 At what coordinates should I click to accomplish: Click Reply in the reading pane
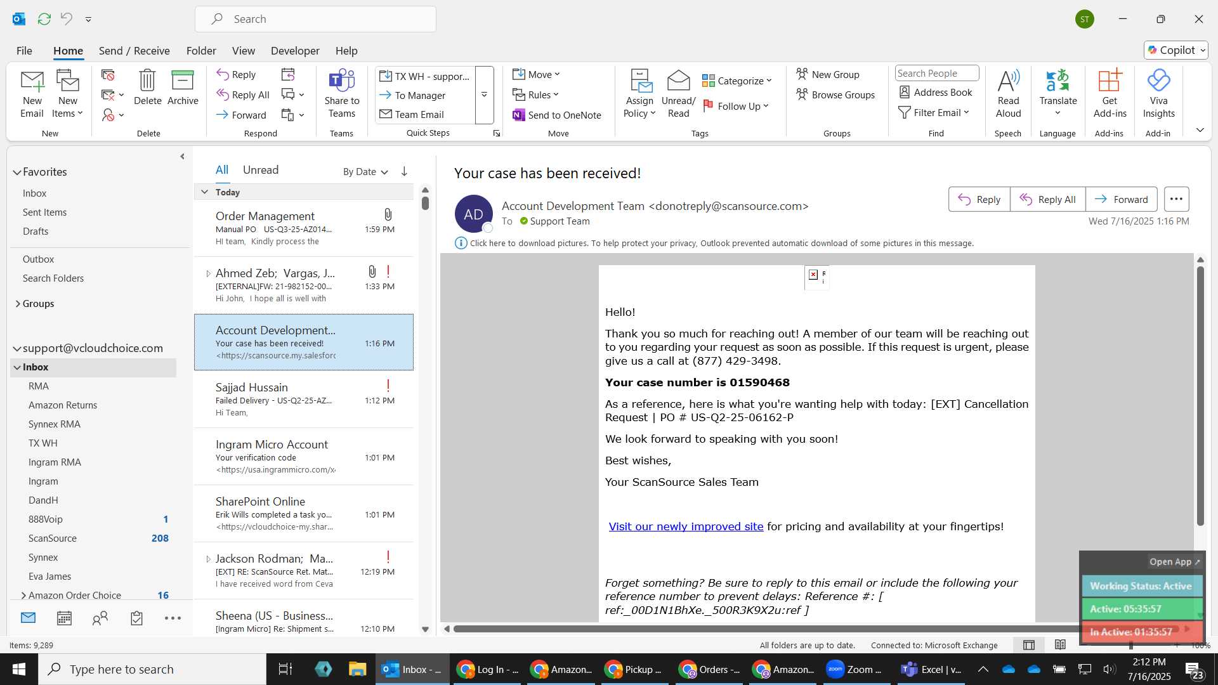pyautogui.click(x=979, y=199)
